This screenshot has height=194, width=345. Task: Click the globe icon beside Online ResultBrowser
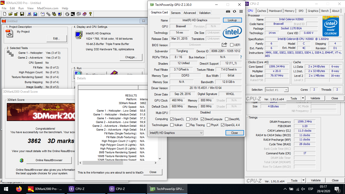pos(21,160)
